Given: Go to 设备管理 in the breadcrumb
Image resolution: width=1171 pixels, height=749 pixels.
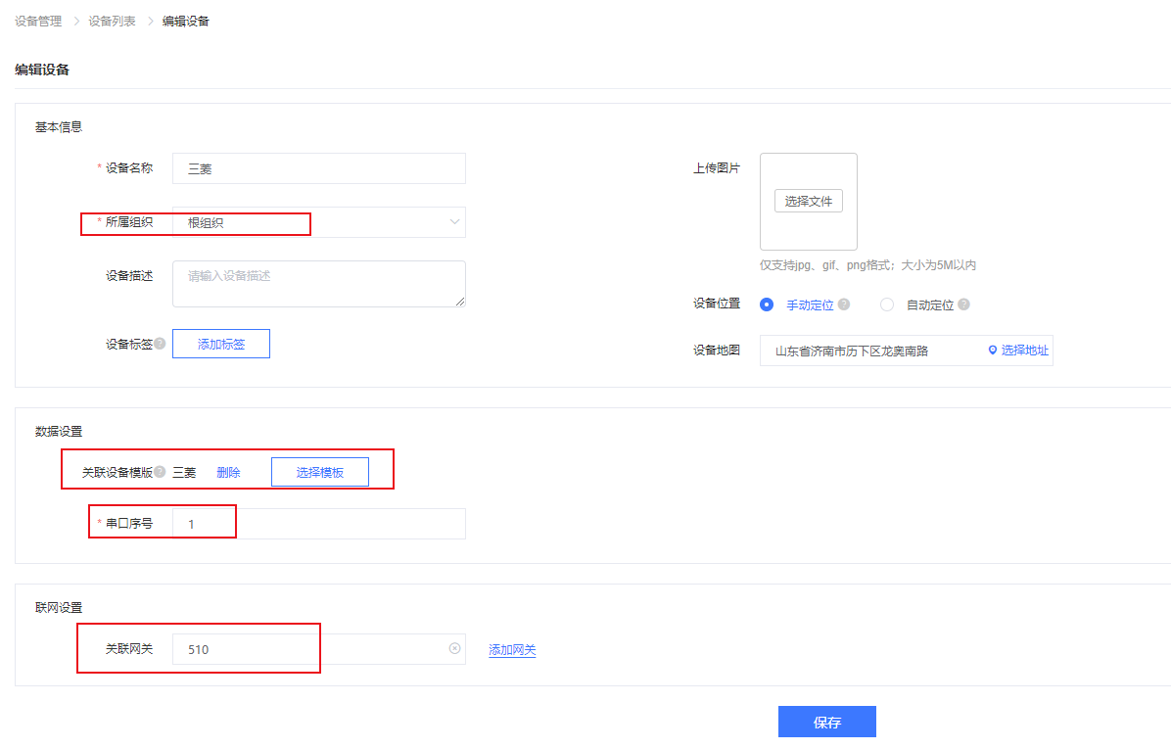Looking at the screenshot, I should point(38,21).
